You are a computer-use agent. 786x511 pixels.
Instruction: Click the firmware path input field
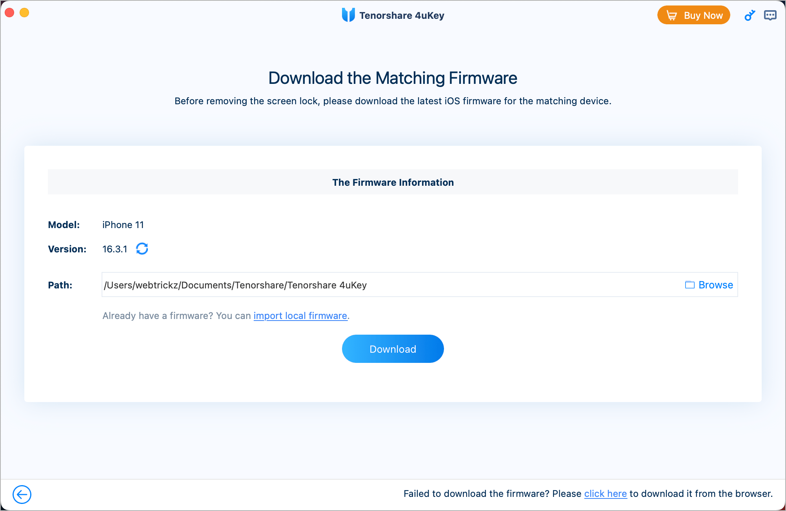coord(420,284)
